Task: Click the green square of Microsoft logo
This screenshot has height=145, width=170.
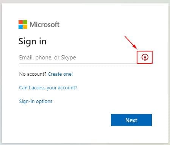Action: point(25,22)
